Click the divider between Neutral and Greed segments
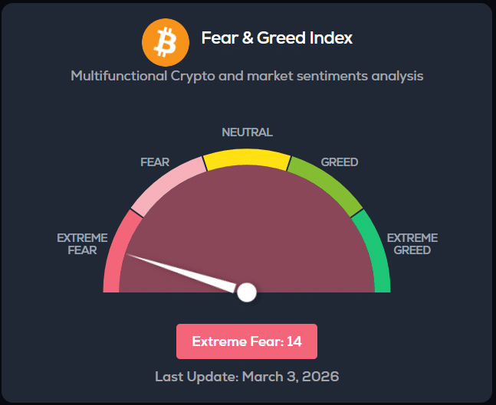Screen dimensions: 496x405 pos(289,163)
